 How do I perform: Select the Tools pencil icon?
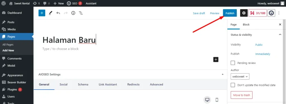click(x=51, y=13)
